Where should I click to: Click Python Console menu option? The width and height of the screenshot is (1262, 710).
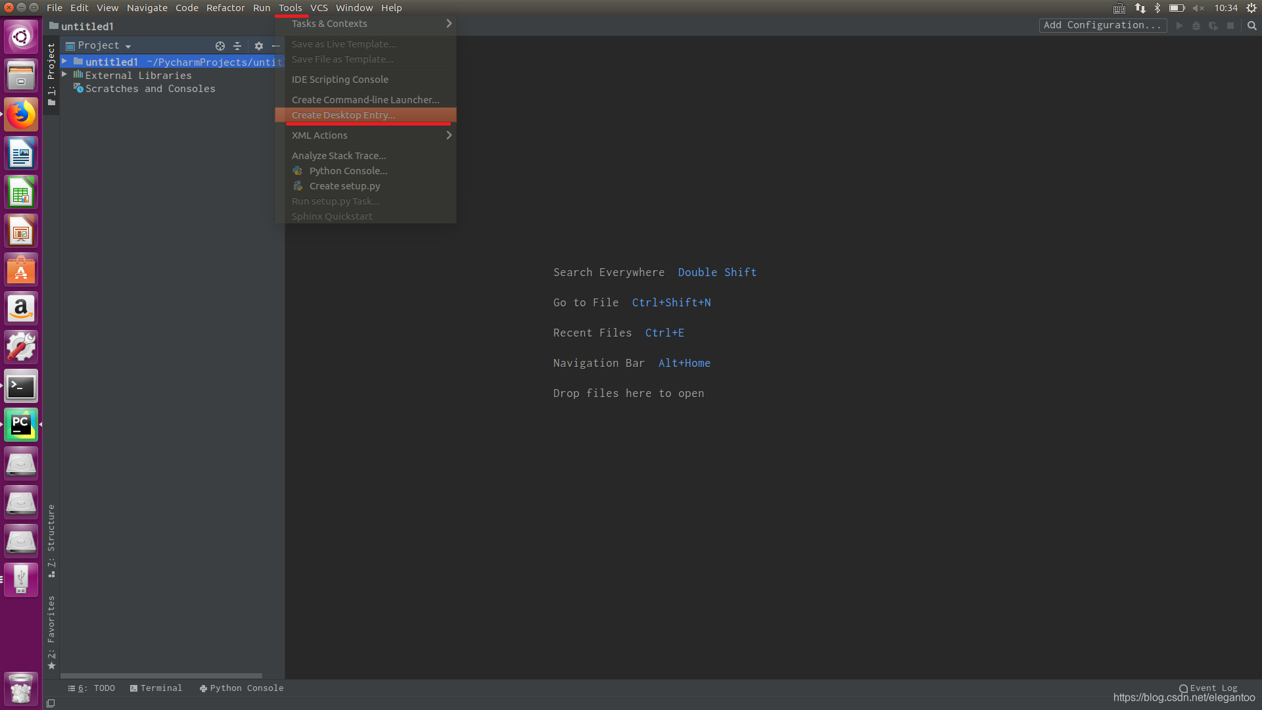point(346,170)
